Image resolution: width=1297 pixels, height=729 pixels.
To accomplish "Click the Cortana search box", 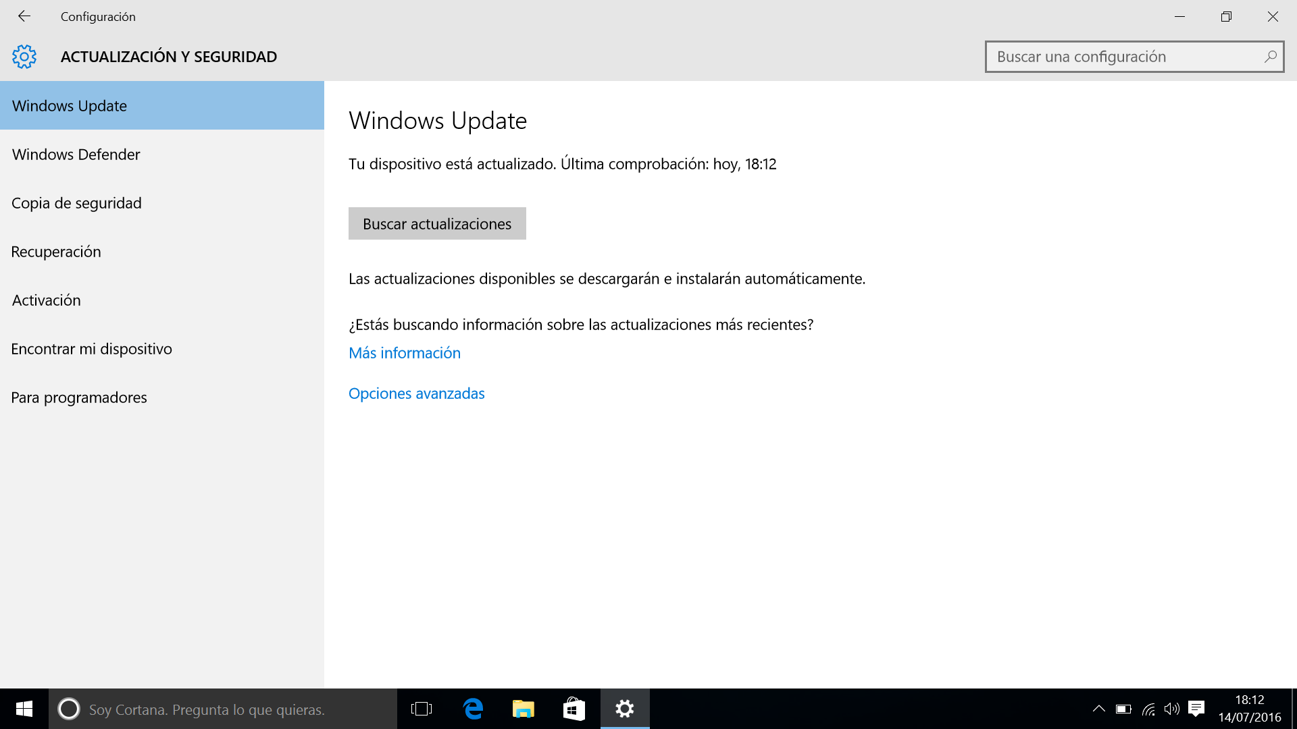I will click(223, 709).
